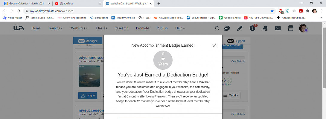This screenshot has height=119, width=326.
Task: Open the notifications bell icon
Action: (x=265, y=28)
